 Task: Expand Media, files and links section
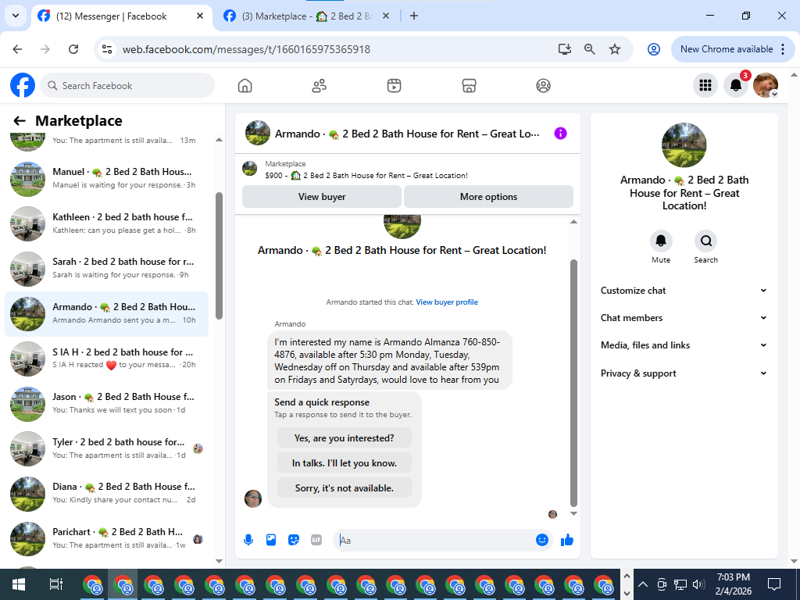pyautogui.click(x=684, y=345)
